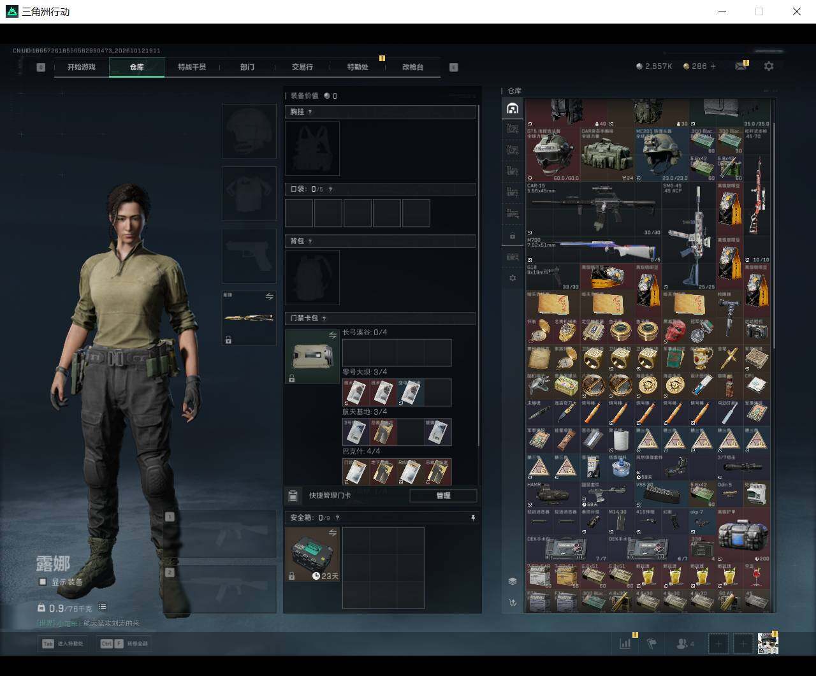Open help tooltip next to 胸挂
This screenshot has height=676, width=816.
coord(310,111)
